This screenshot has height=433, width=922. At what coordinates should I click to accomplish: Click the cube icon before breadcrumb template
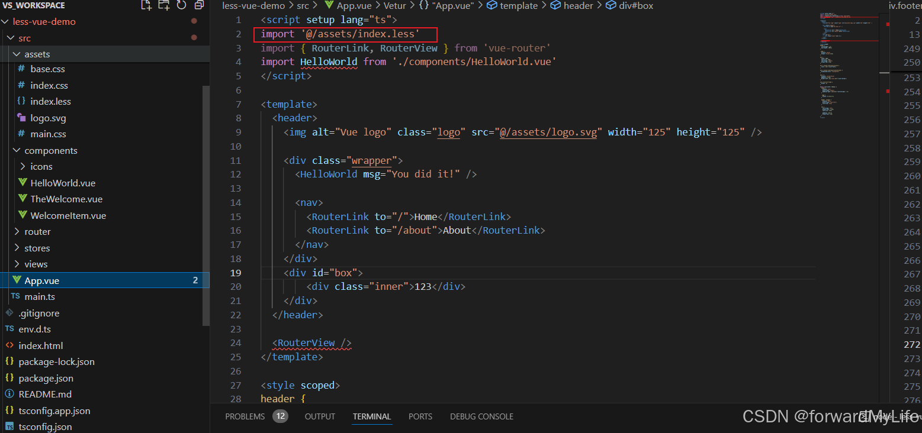(491, 5)
